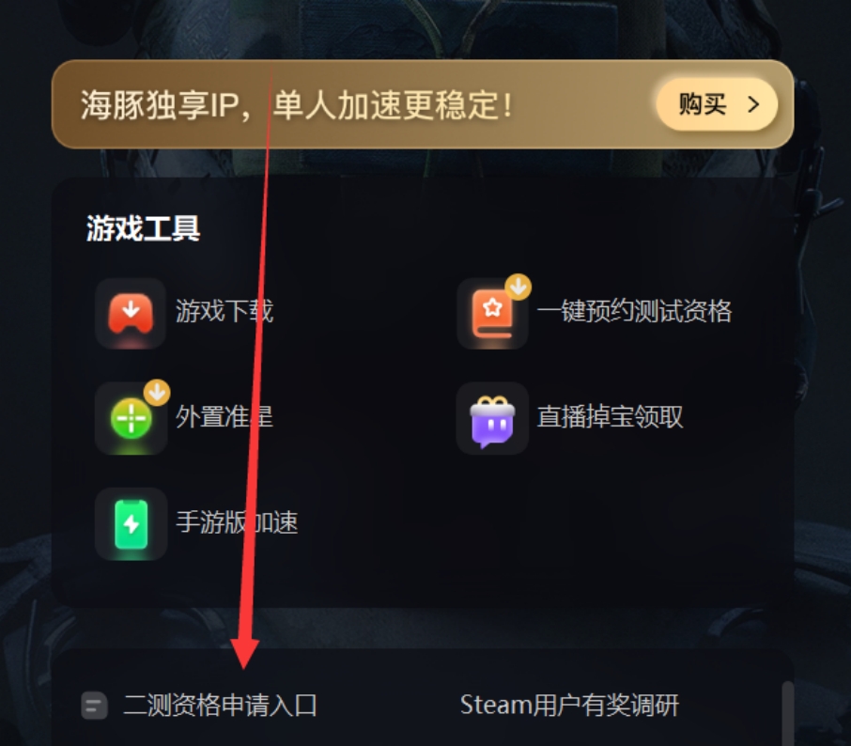Open the Steam用户有奖调研 link
This screenshot has height=746, width=851.
[569, 706]
